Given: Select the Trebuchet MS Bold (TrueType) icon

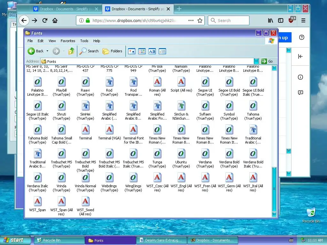Looking at the screenshot, I should [x=85, y=153].
